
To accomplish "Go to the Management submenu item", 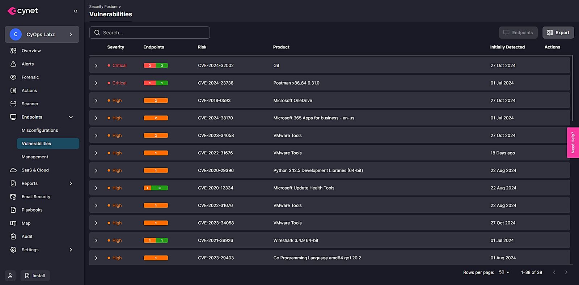I will pyautogui.click(x=35, y=157).
